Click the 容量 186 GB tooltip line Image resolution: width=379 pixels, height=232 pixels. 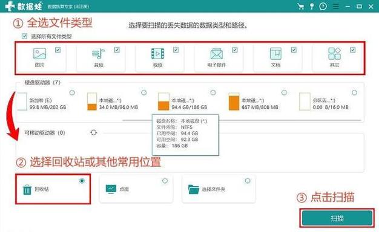(x=172, y=146)
